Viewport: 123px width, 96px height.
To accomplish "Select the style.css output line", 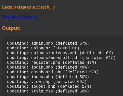I will pos(48,91).
